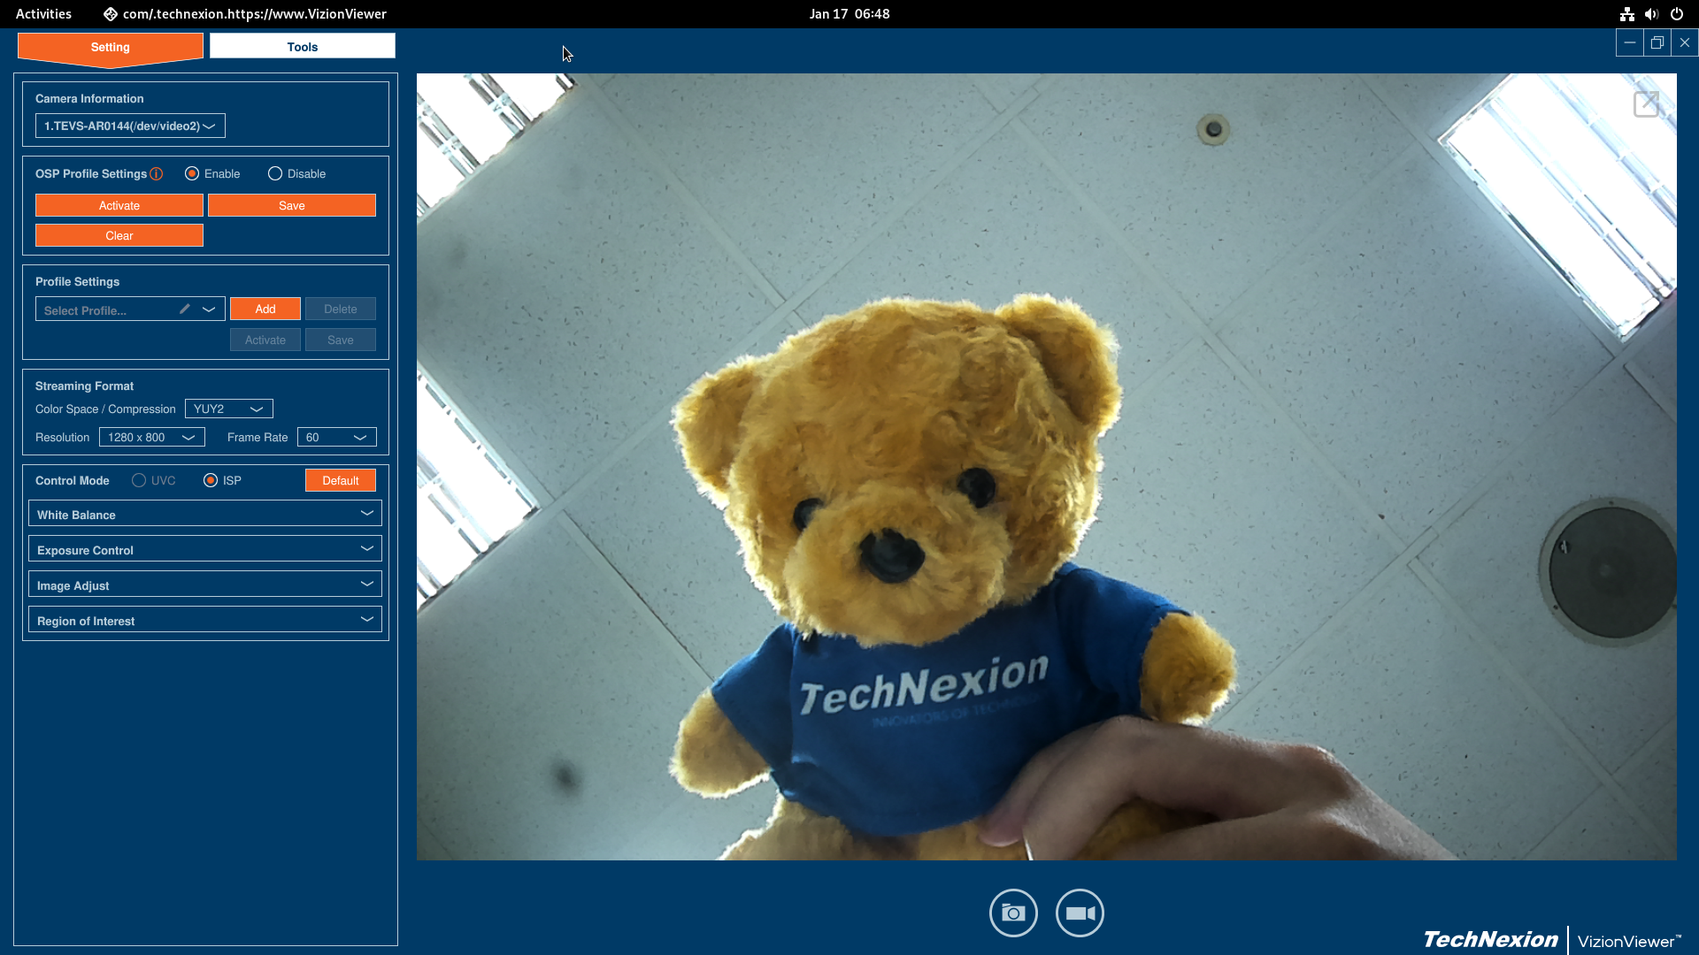Click the Control Mode label
Screen dimensions: 1699x955
pyautogui.click(x=73, y=480)
